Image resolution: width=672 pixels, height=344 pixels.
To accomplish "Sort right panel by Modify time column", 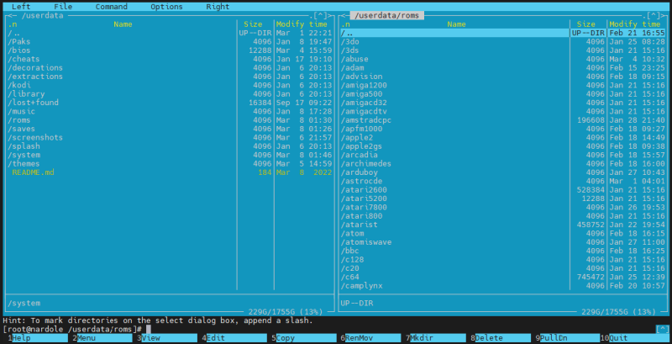I will coord(635,24).
